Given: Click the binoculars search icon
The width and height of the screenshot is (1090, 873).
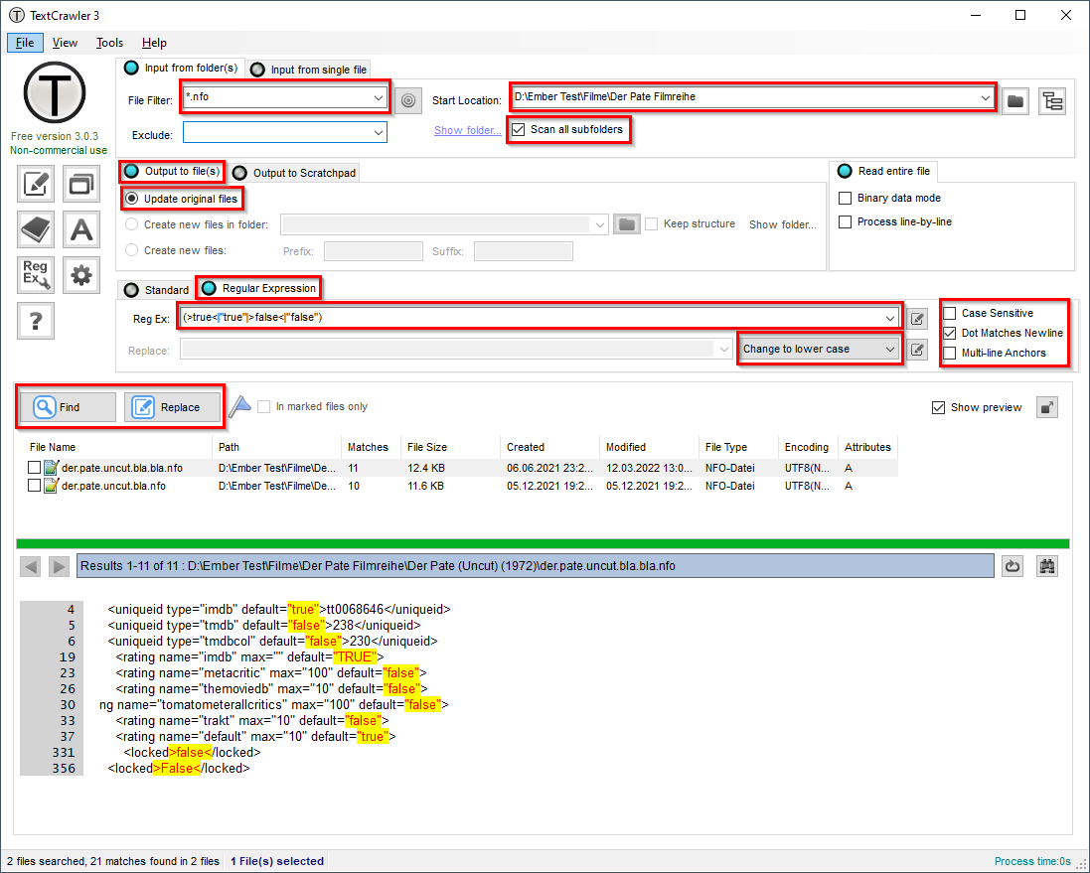Looking at the screenshot, I should [x=1047, y=566].
